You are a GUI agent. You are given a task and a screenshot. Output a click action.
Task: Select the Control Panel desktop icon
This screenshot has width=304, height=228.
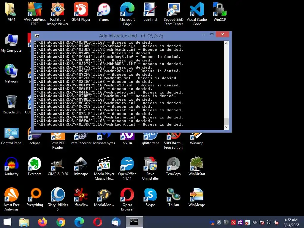tap(12, 136)
